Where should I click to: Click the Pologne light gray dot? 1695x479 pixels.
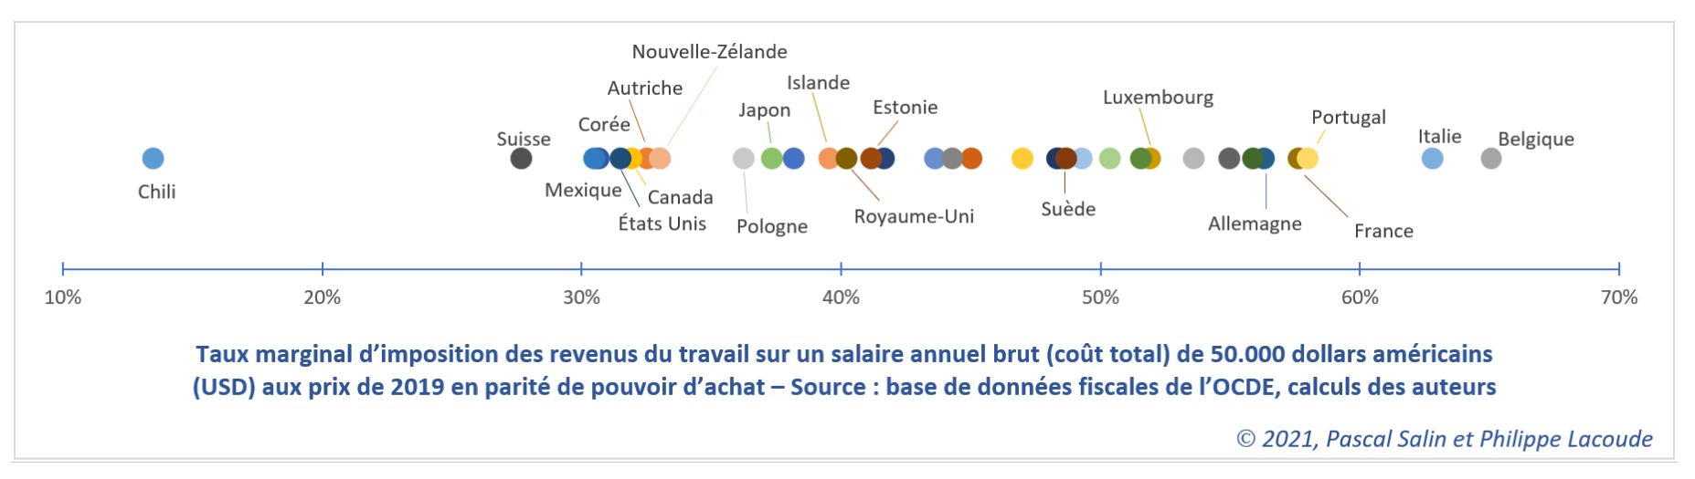pyautogui.click(x=744, y=159)
